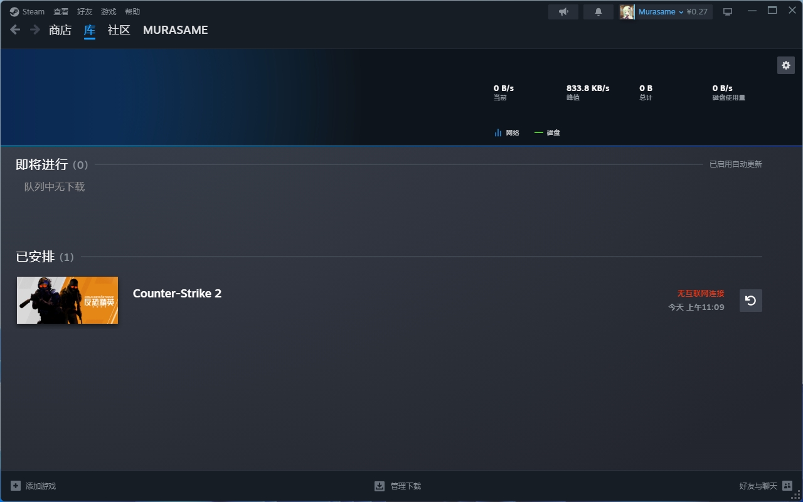
Task: Click the 无互联网连接 error text
Action: point(701,294)
